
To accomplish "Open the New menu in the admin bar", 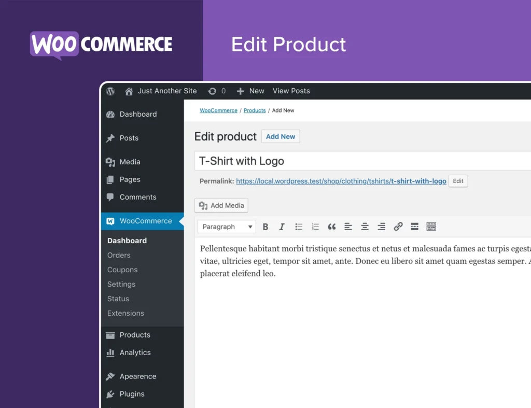I will (x=250, y=91).
